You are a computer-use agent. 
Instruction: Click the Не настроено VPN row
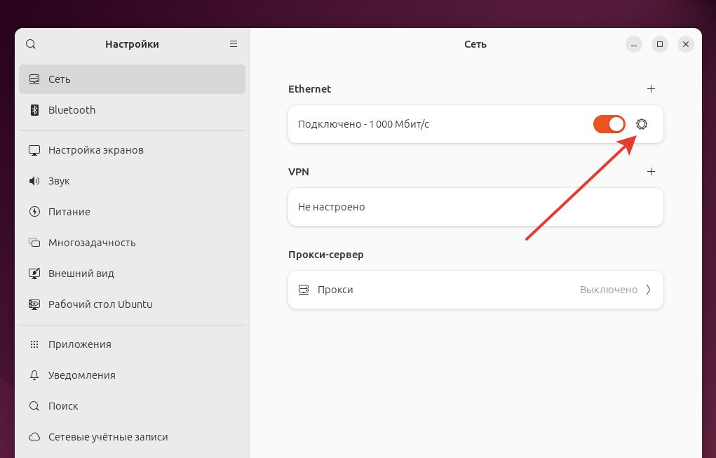[475, 207]
